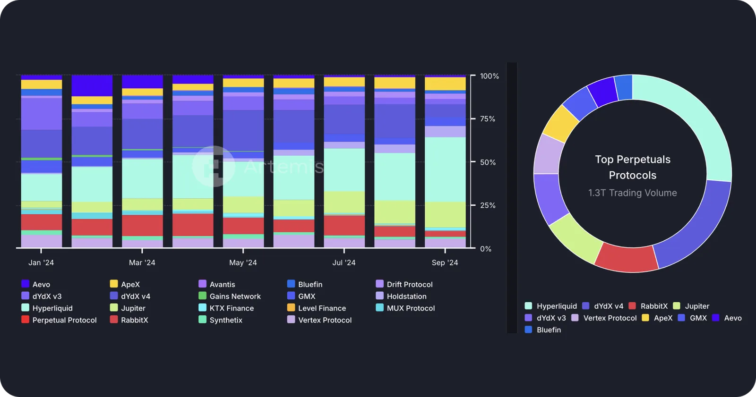The width and height of the screenshot is (756, 397).
Task: Click the Jan '24 x-axis label
Action: tap(41, 262)
